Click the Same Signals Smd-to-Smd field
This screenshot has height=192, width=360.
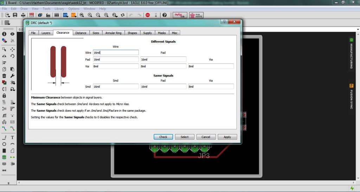[116, 87]
